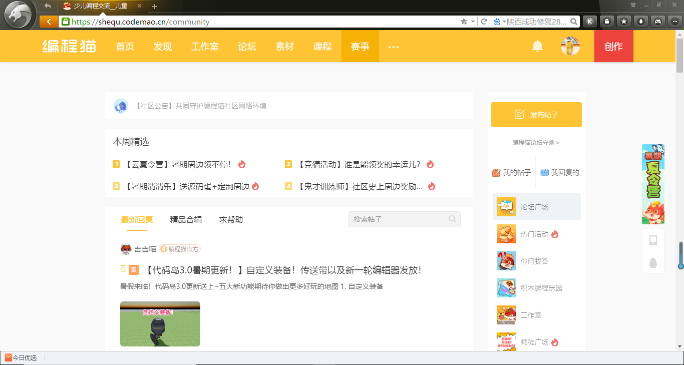Open 素材 in the navigation bar
The width and height of the screenshot is (684, 365).
click(x=285, y=47)
